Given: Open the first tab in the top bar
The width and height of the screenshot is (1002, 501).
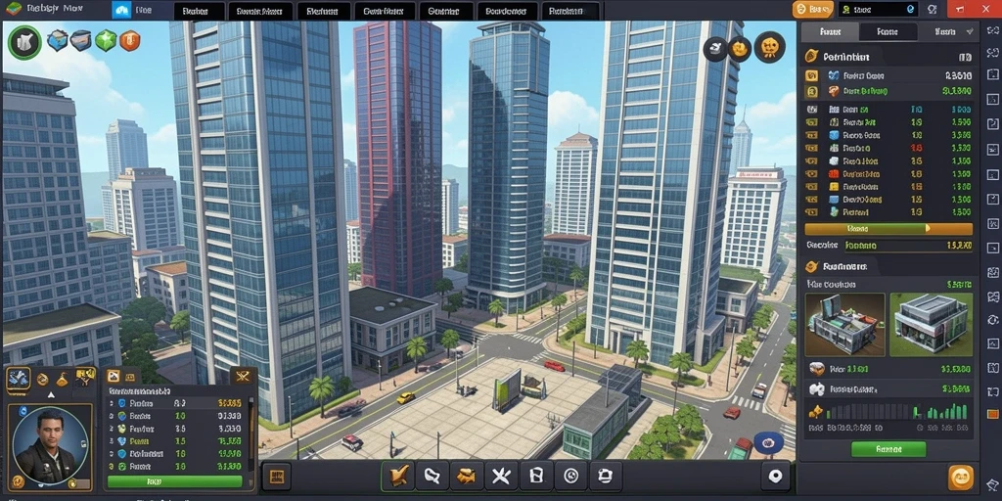Looking at the screenshot, I should 200,11.
